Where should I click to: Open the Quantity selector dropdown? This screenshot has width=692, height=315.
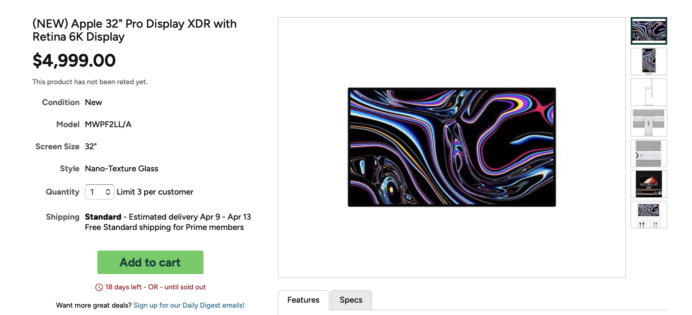(x=99, y=192)
